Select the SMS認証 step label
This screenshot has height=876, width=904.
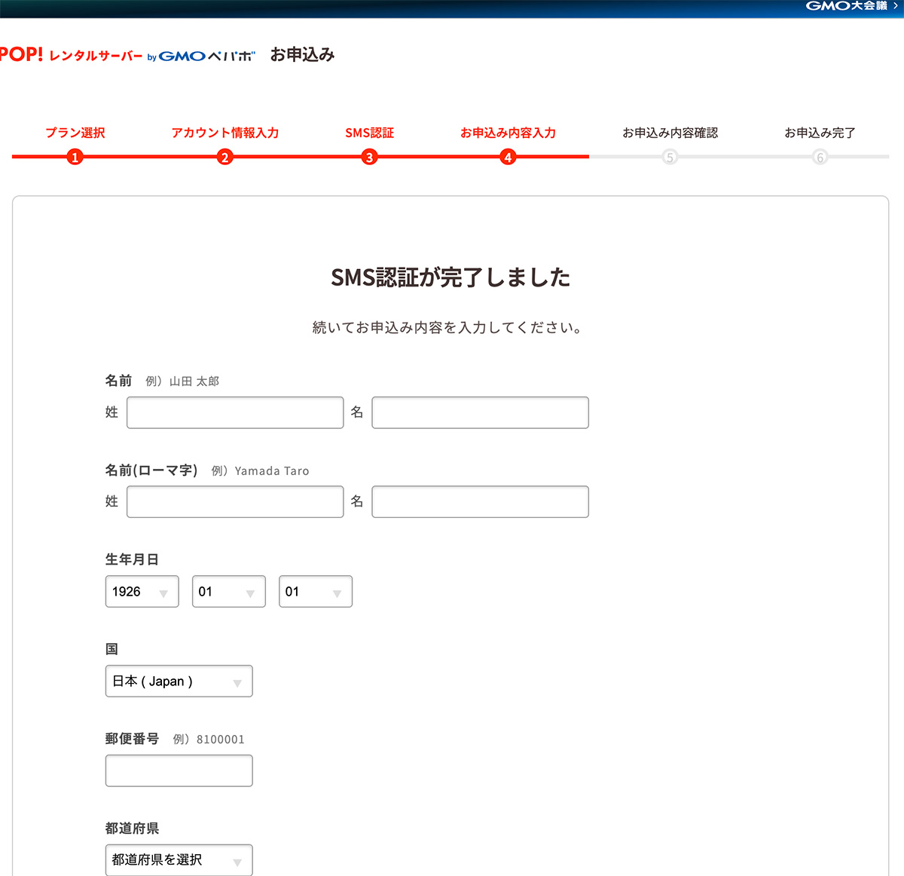coord(369,133)
